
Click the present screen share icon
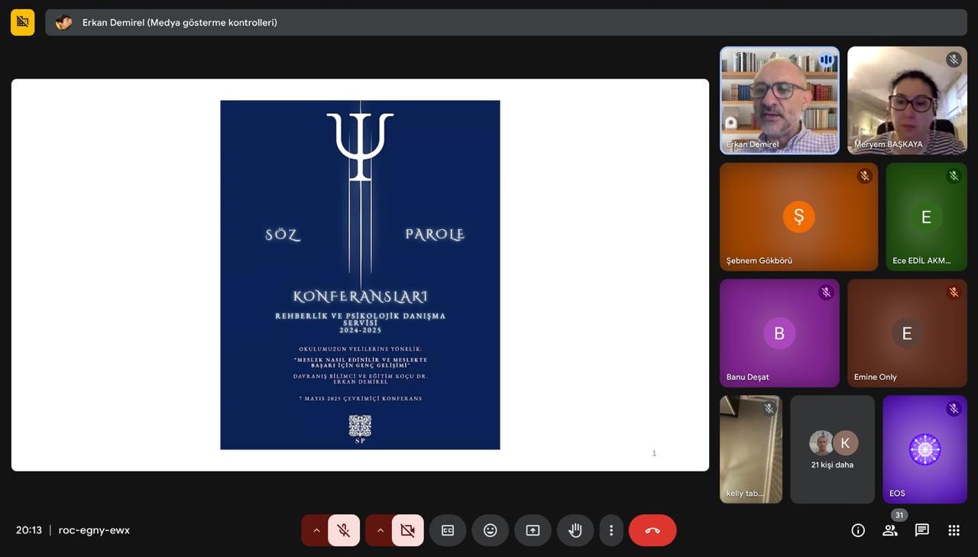(x=533, y=530)
